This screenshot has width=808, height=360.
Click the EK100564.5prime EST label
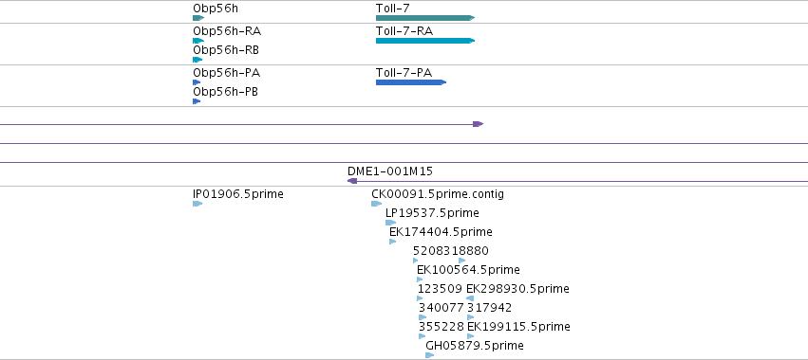[468, 269]
